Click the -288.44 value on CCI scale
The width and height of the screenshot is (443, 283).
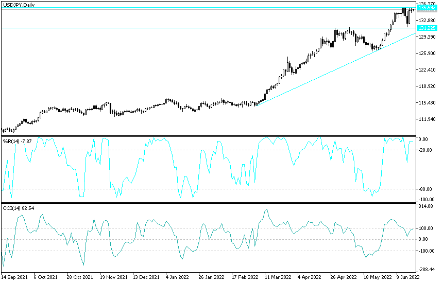click(427, 270)
